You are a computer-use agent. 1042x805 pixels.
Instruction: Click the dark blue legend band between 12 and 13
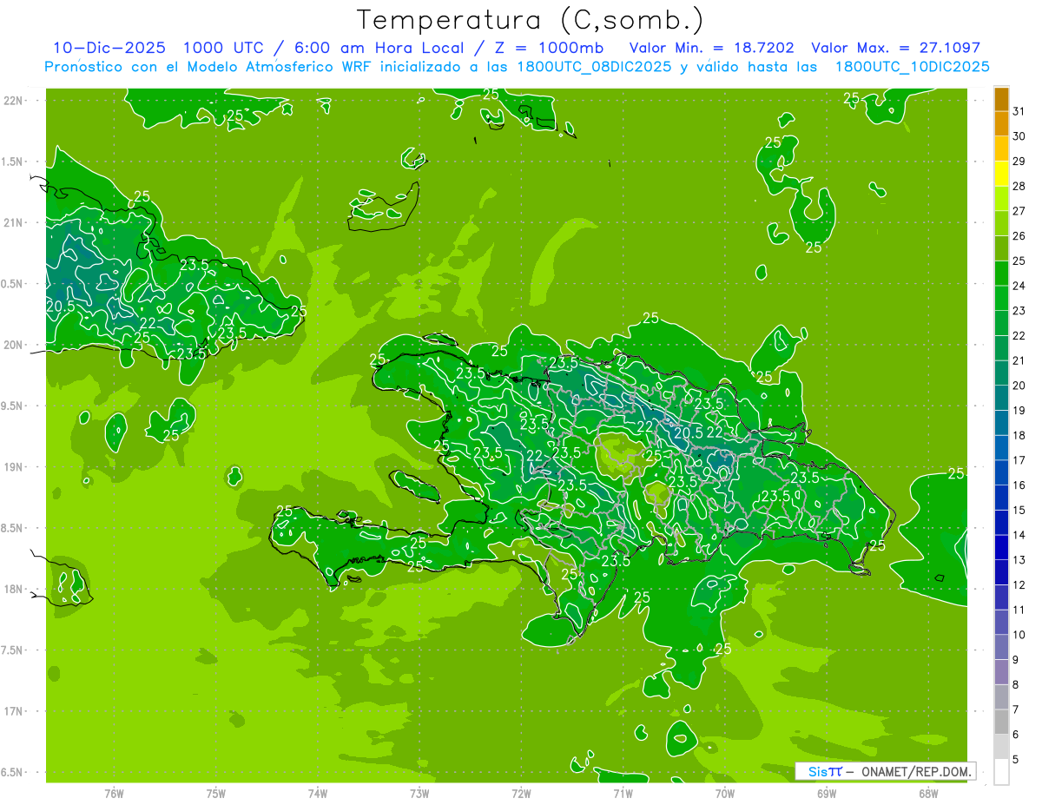1001,573
